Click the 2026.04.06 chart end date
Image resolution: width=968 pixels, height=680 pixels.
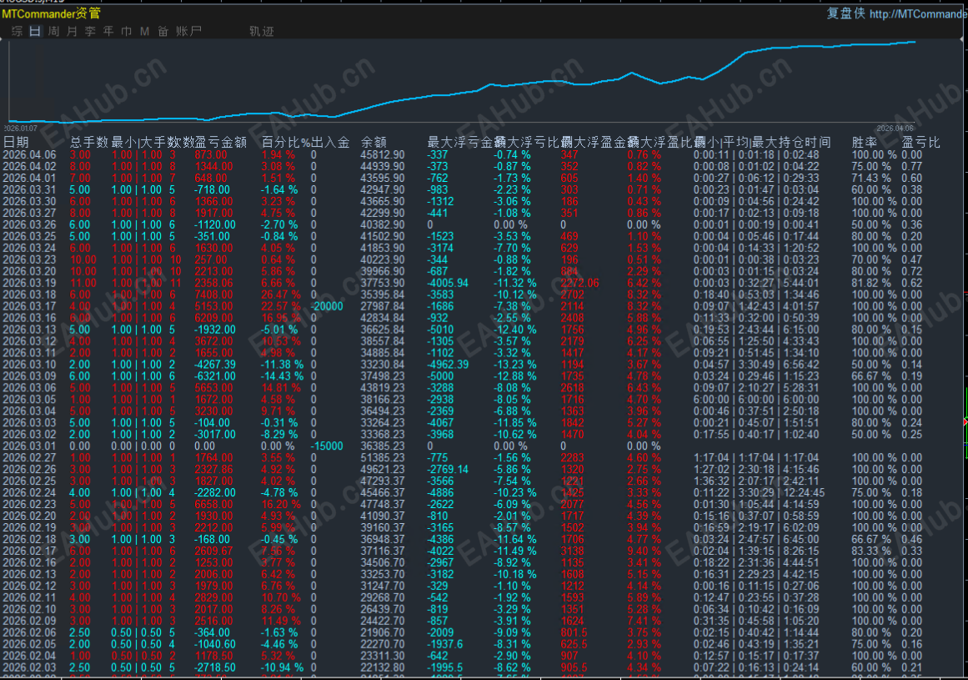coord(895,128)
